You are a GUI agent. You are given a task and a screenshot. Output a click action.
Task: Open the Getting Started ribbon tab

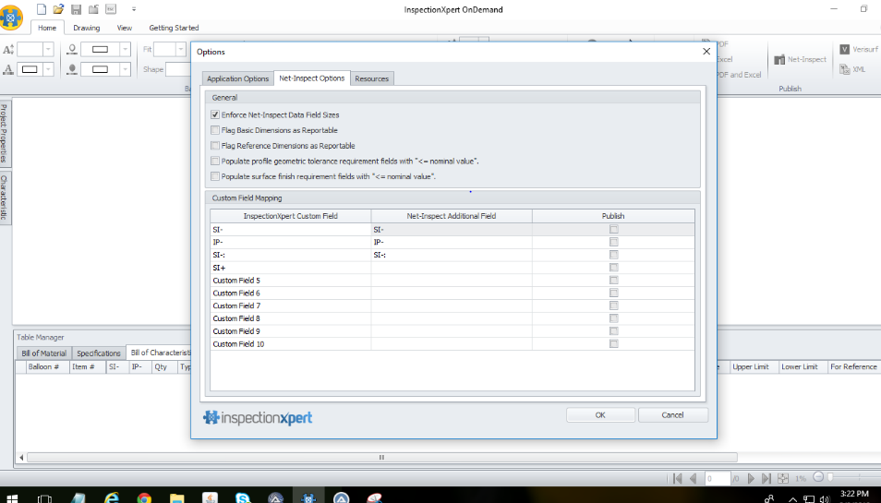click(x=174, y=28)
